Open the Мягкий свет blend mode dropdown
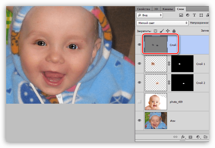This screenshot has height=148, width=215. [x=162, y=23]
